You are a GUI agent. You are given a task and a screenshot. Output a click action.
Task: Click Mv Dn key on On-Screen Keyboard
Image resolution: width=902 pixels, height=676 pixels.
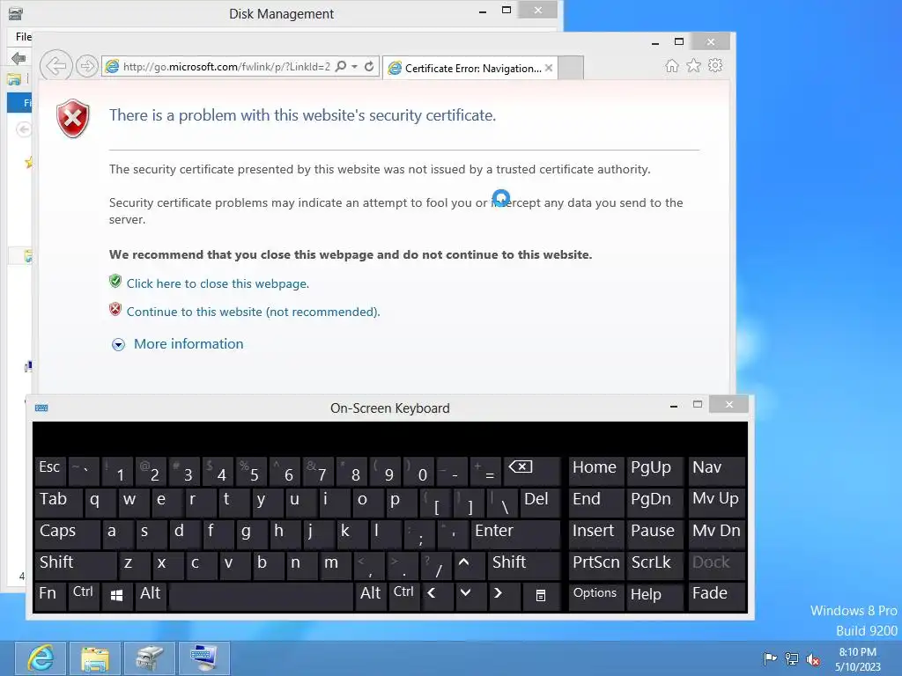(x=717, y=533)
